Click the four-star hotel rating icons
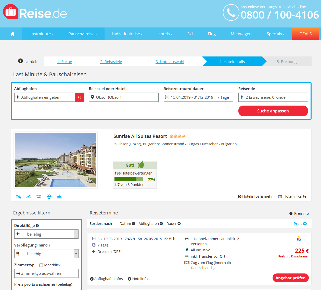Image resolution: width=321 pixels, height=290 pixels. point(178,136)
